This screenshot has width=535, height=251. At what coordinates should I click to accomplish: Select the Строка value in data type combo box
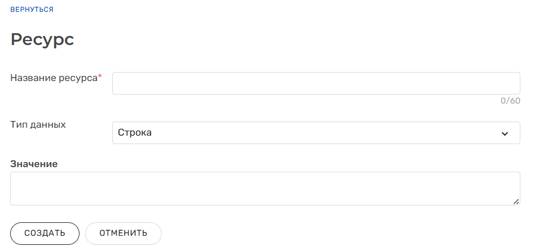tap(135, 133)
